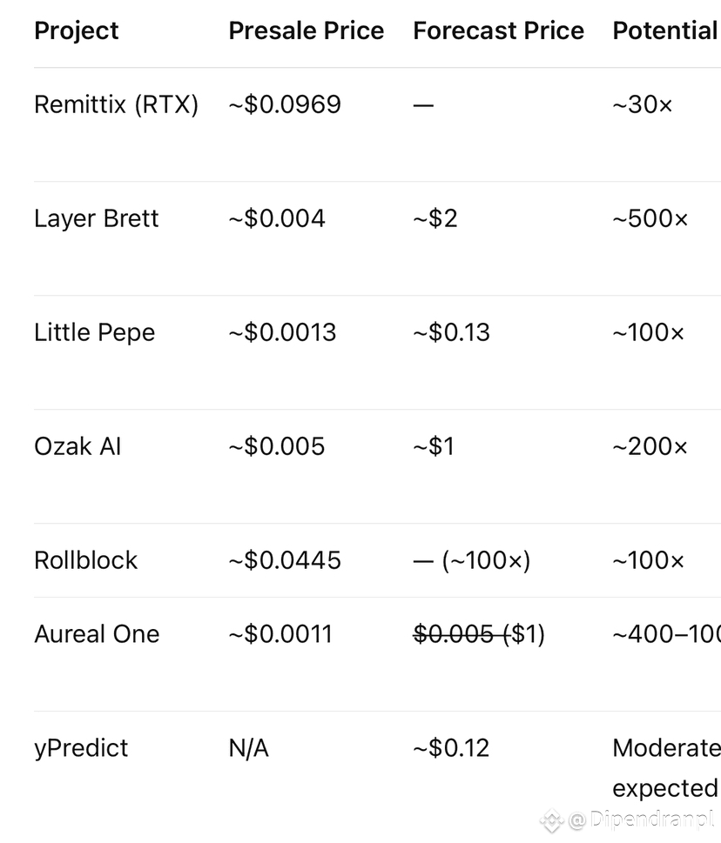Select the Remittix (RTX) project name
The image size is (721, 843).
[116, 104]
